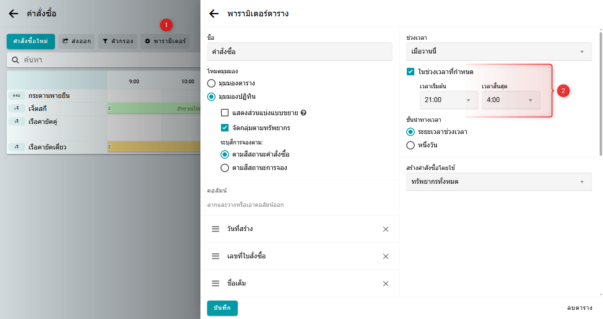Viewport: 603px width, 319px height.
Task: Click drag handle of ชื่อเต็ม column
Action: click(216, 283)
